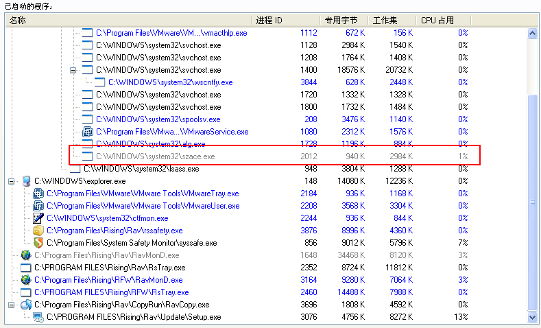
Task: Click process ID 3696 of RavCopy.exe
Action: coord(309,305)
